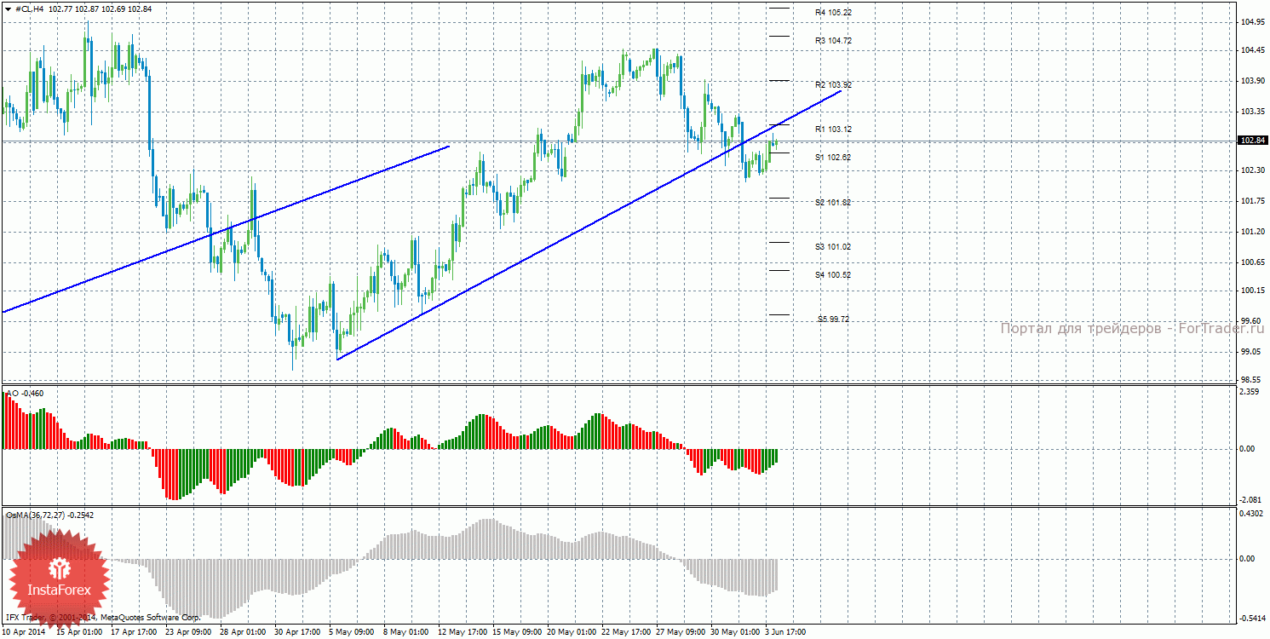Click the OsMA(36,72,27) indicator label

pyautogui.click(x=49, y=515)
